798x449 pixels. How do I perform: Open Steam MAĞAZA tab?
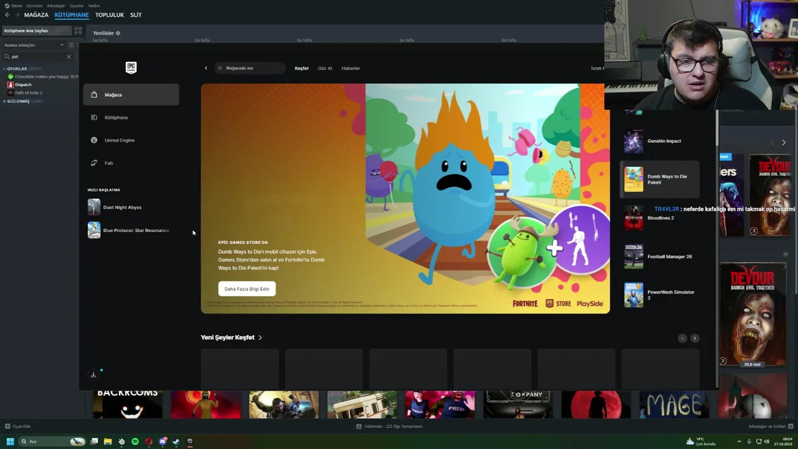[x=36, y=15]
